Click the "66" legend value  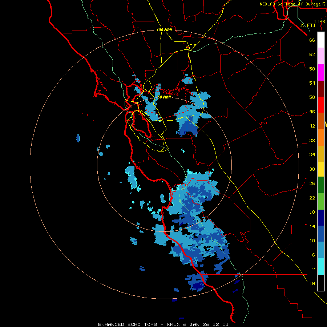[x=312, y=40]
